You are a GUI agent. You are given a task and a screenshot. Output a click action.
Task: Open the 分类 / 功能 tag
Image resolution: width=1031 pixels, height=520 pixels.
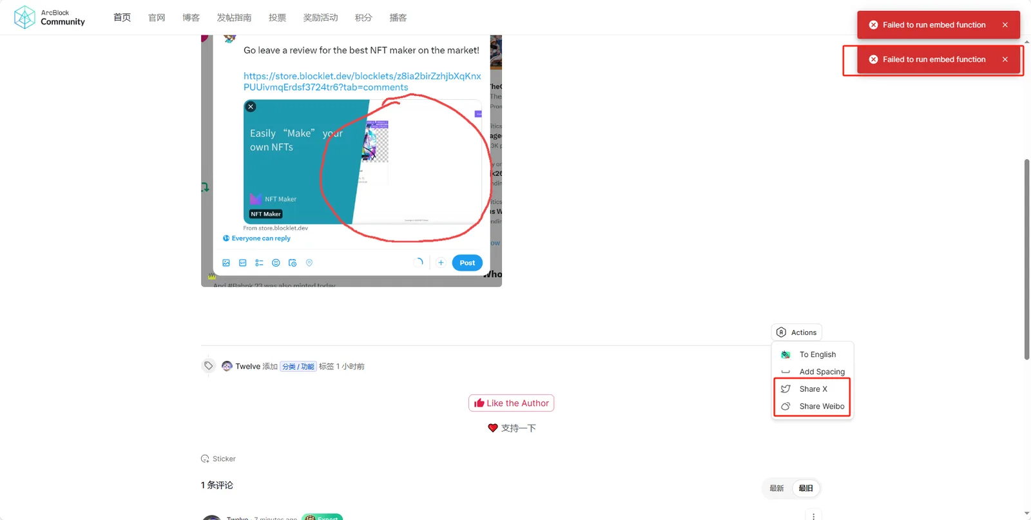(x=298, y=367)
